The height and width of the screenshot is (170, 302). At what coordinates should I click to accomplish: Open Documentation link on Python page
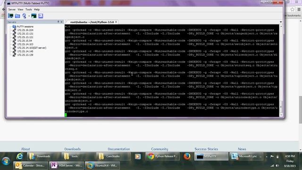pyautogui.click(x=118, y=149)
